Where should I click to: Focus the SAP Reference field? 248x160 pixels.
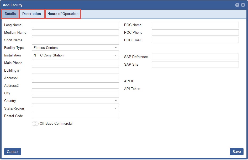coord(195,57)
